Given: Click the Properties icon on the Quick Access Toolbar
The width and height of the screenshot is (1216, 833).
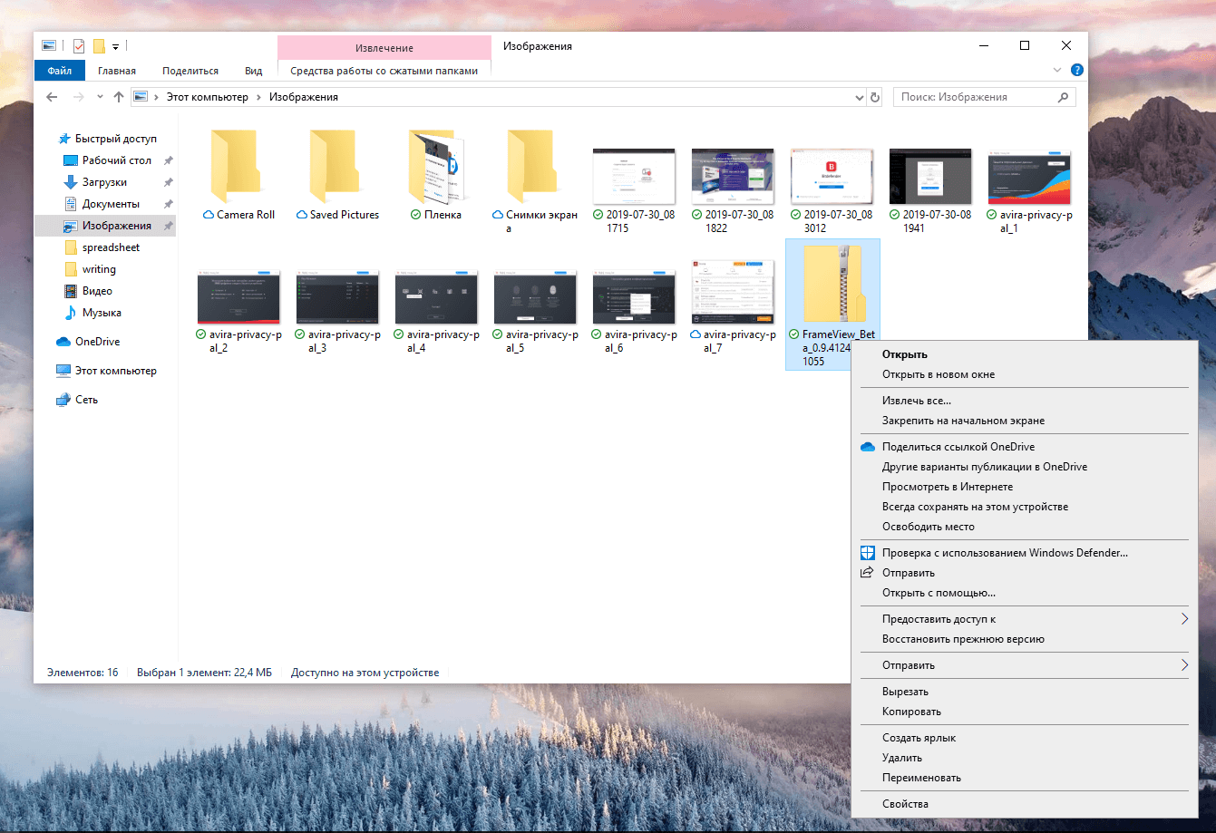Looking at the screenshot, I should [x=78, y=46].
